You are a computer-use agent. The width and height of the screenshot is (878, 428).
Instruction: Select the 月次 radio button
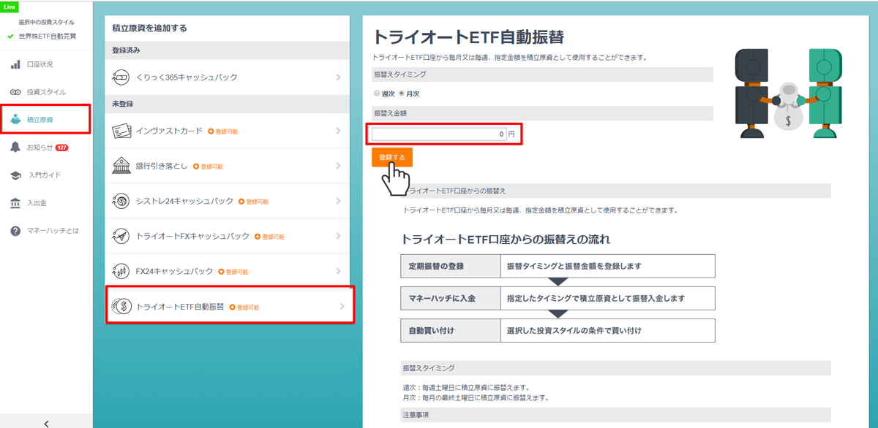[402, 93]
